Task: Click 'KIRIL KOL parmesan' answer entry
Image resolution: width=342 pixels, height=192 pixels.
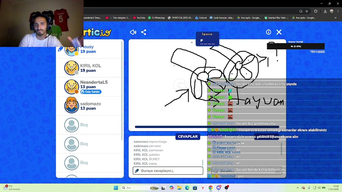Action: [x=148, y=150]
